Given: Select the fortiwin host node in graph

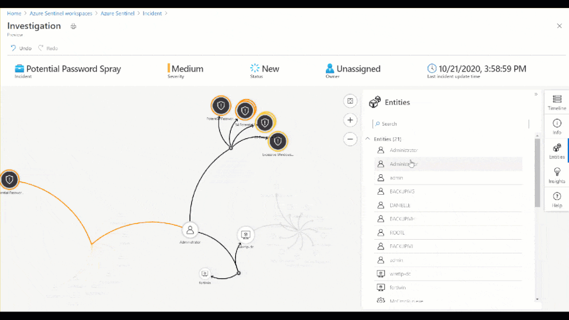Looking at the screenshot, I should (x=204, y=273).
